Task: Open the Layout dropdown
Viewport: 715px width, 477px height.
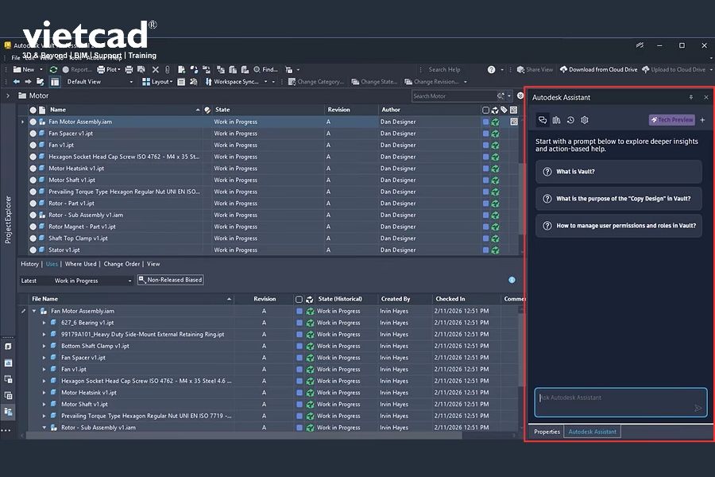Action: 157,82
